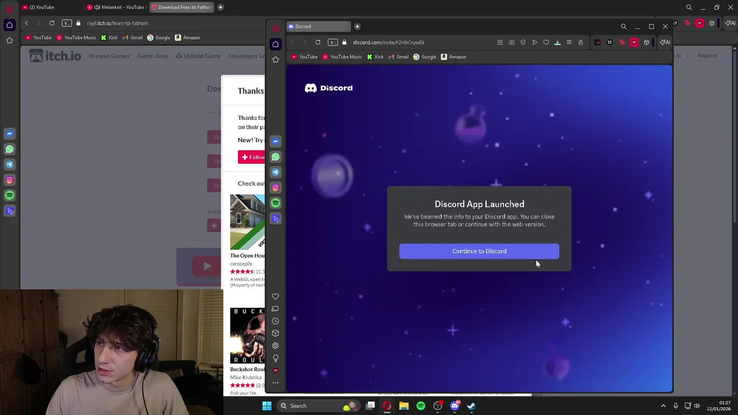This screenshot has width=738, height=415.
Task: Open the ad blocker shield icon
Action: tap(523, 42)
